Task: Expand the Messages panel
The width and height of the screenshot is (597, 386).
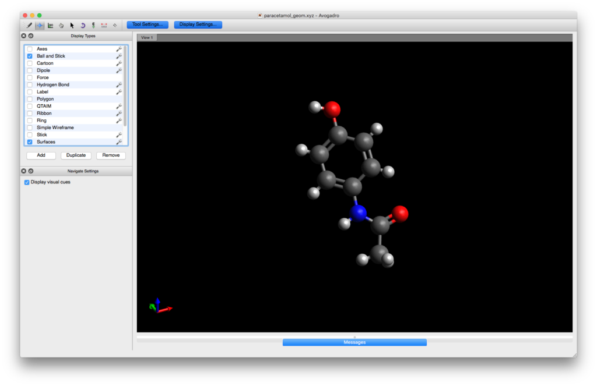Action: (354, 342)
